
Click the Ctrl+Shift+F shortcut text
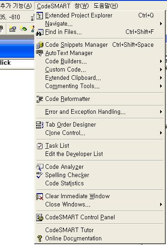(x=140, y=32)
